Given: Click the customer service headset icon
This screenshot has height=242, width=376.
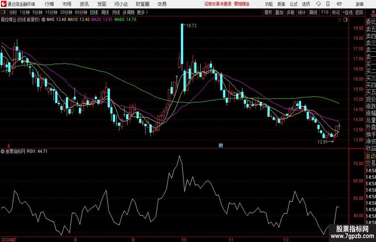Looking at the screenshot, I should (x=318, y=4).
